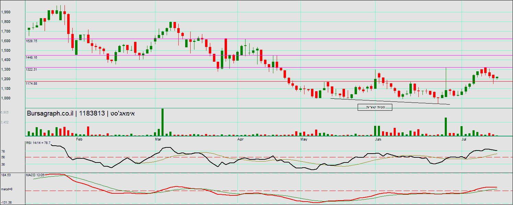
Task: Click the RSI 50 level label
Action: [x=3, y=157]
